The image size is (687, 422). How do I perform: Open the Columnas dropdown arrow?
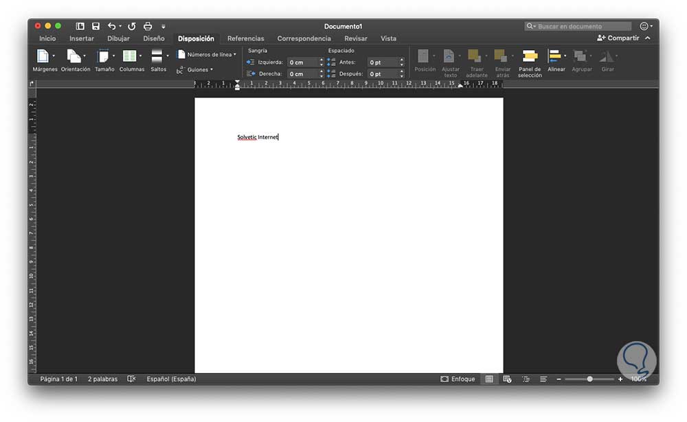140,56
